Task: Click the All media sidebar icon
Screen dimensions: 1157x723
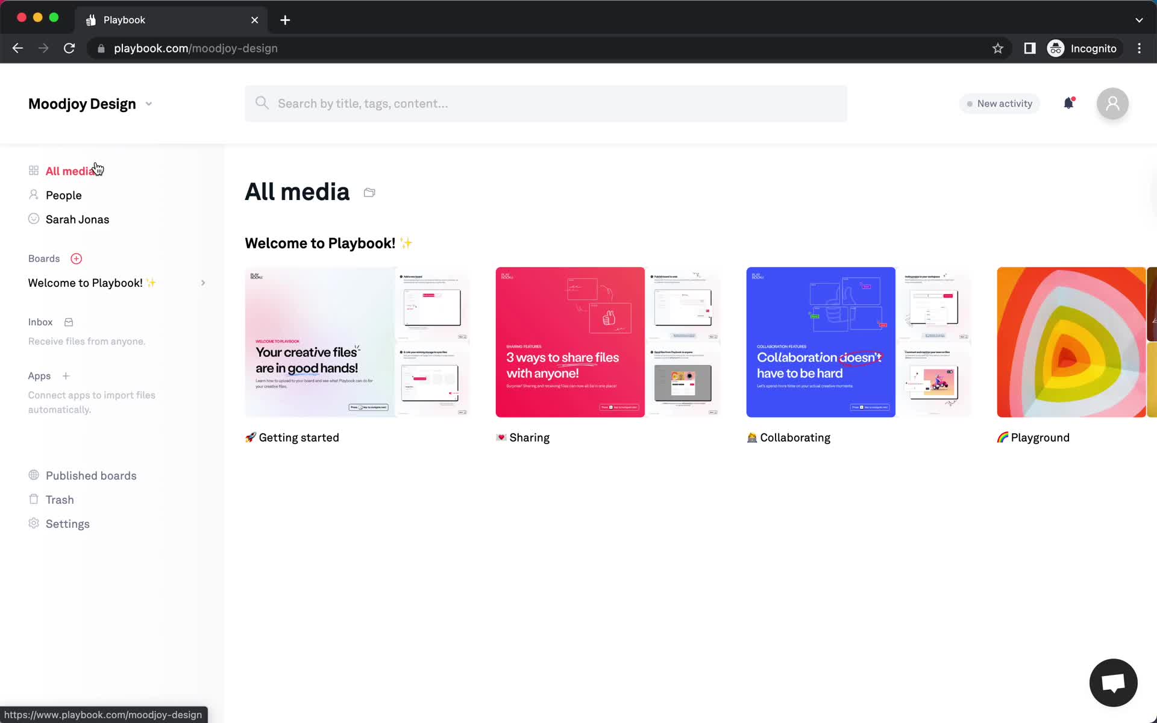Action: tap(34, 171)
